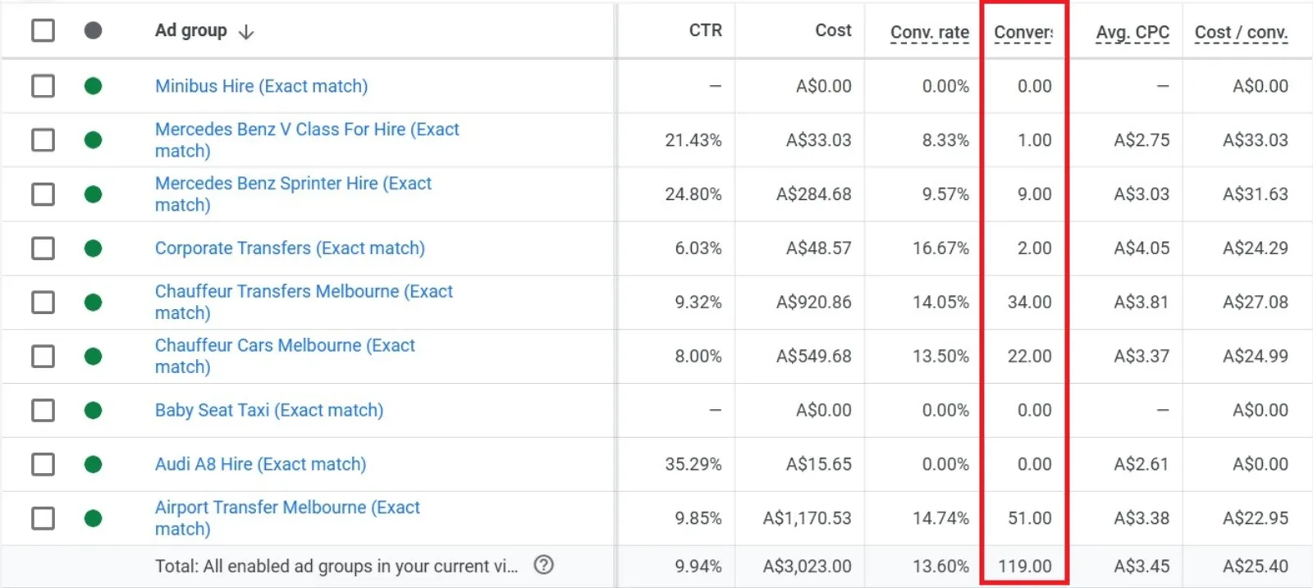This screenshot has height=588, width=1313.
Task: Click the 13.50% conversion rate value
Action: [940, 357]
